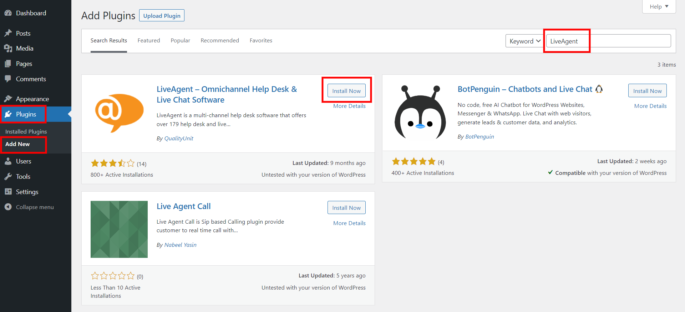Open More Details for BotPenguin
This screenshot has width=685, height=312.
tap(650, 106)
